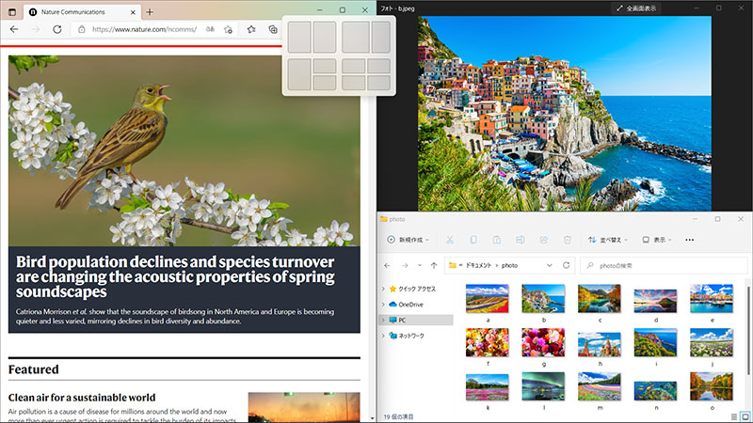Select photo thumbnail named g
753x423 pixels.
(543, 342)
